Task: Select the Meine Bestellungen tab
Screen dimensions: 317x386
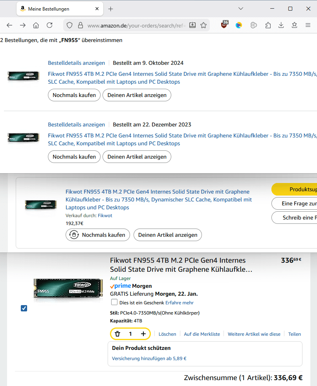Action: pyautogui.click(x=60, y=9)
